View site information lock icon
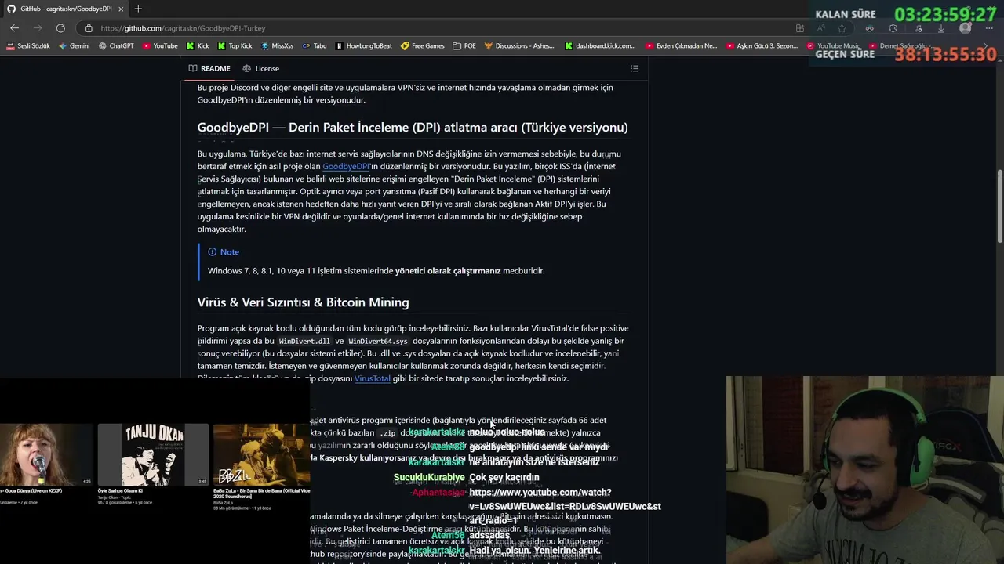The width and height of the screenshot is (1004, 564). coord(89,28)
